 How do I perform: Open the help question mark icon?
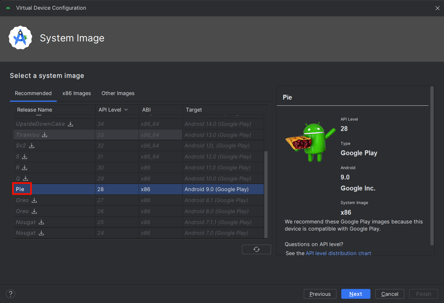pos(11,294)
